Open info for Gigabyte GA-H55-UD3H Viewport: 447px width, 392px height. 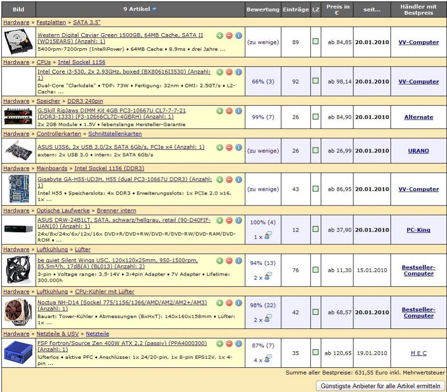click(x=238, y=179)
